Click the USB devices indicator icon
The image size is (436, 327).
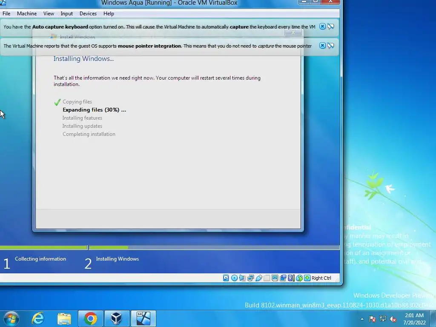(x=258, y=278)
